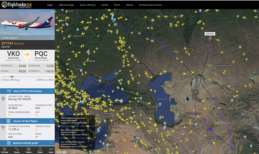This screenshot has height=154, width=259.
Task: Open aircraft photo in external link
Action: [52, 38]
